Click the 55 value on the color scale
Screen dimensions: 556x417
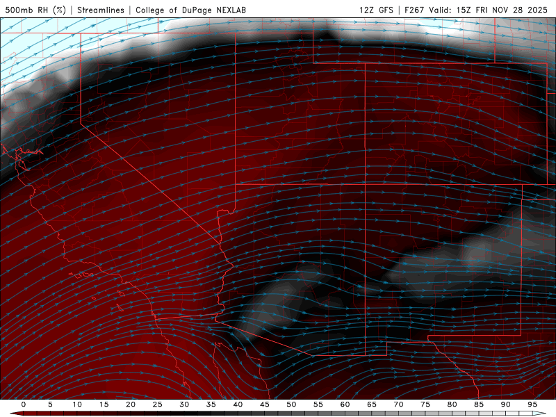pos(318,404)
